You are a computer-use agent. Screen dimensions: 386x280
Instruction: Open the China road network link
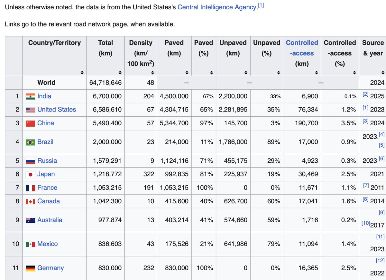coord(46,123)
